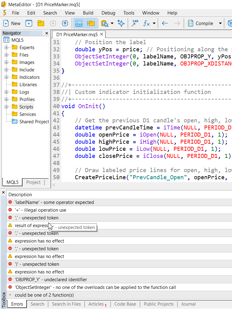Viewport: 232px width, 309px height.
Task: Switch to the Search in Files tab
Action: click(66, 304)
